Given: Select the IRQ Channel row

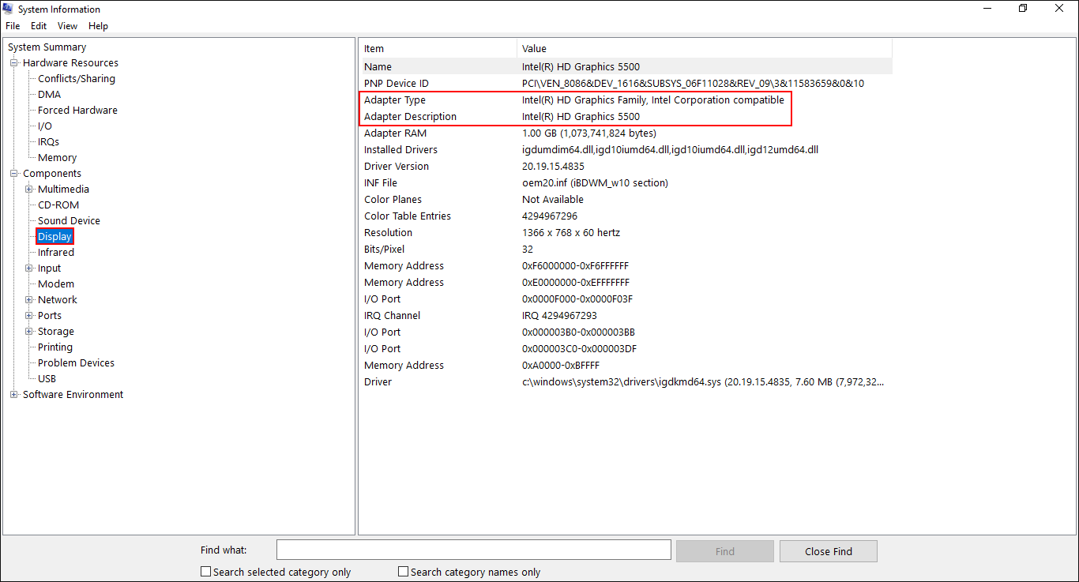Looking at the screenshot, I should coord(626,316).
